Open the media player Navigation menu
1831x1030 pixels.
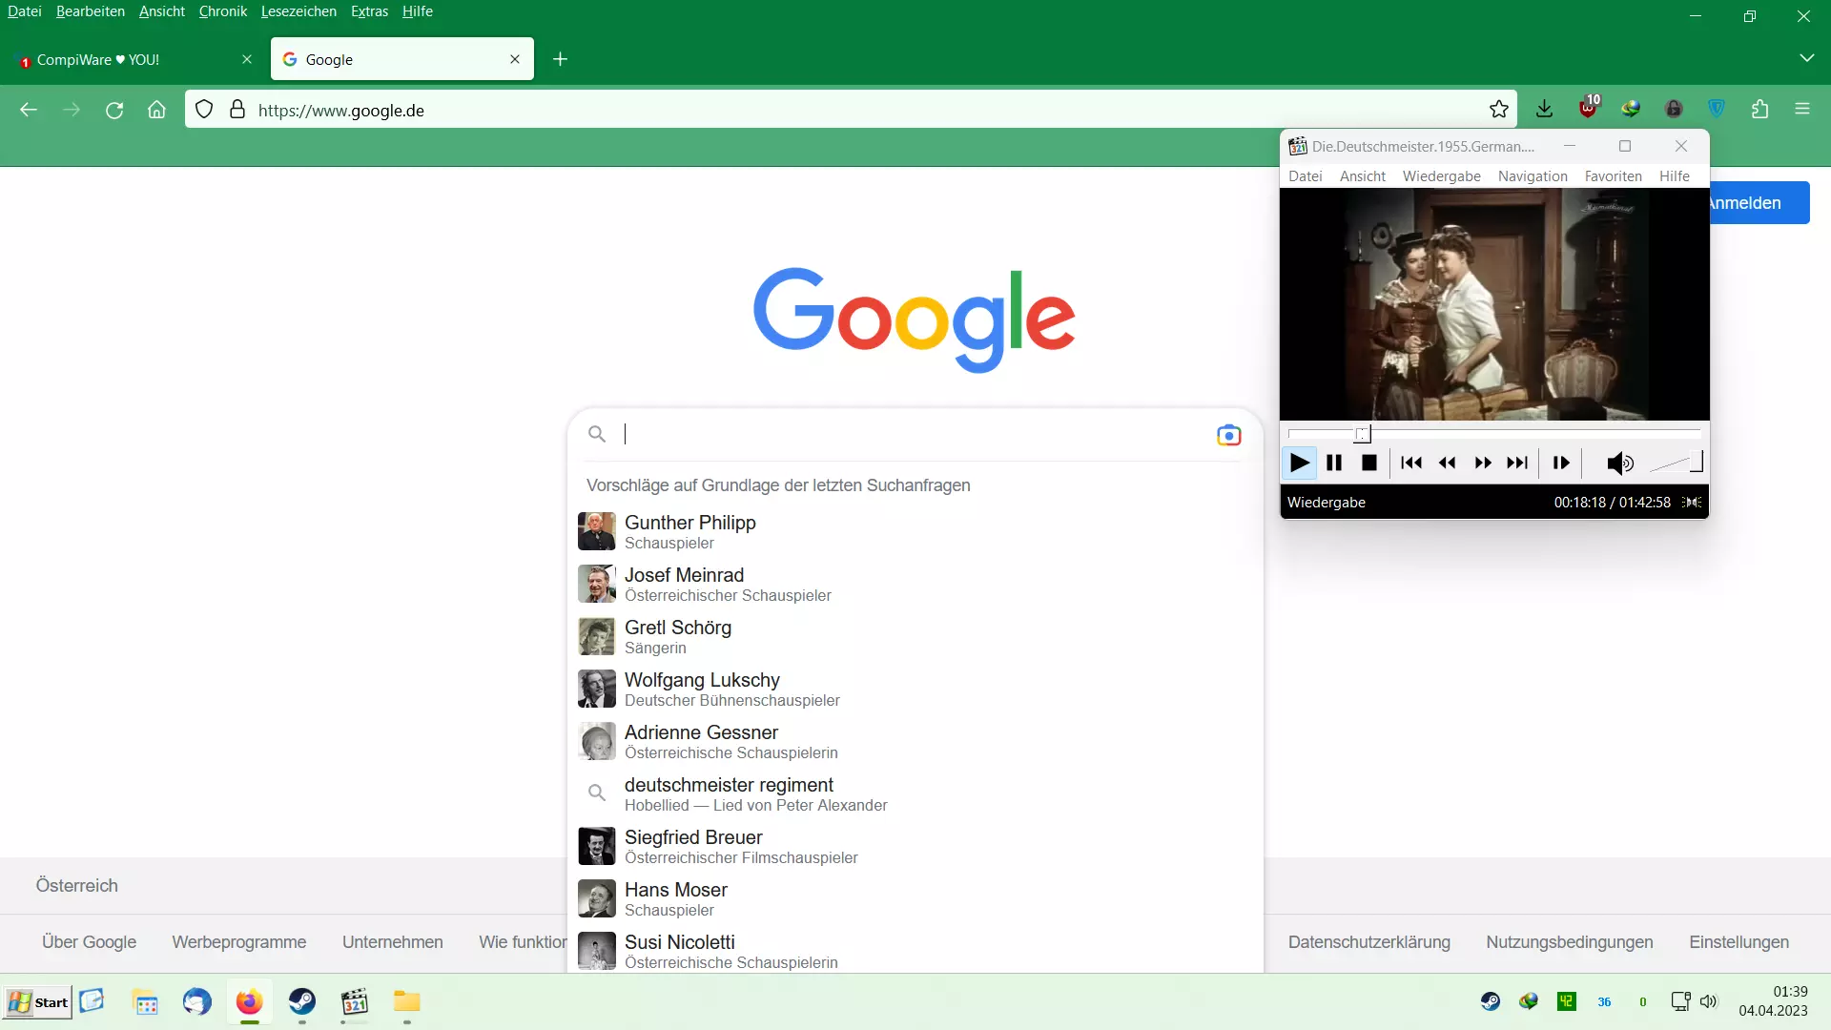(1533, 176)
